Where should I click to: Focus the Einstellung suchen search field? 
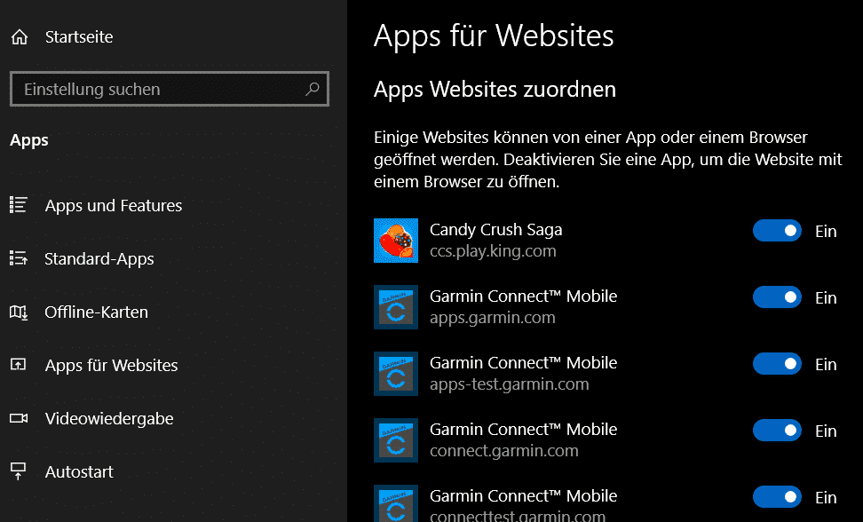point(155,90)
